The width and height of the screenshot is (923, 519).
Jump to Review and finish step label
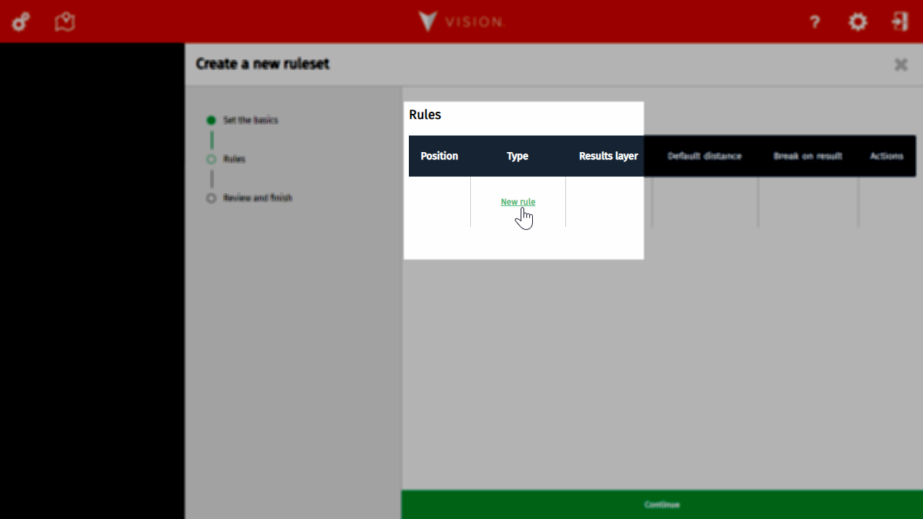coord(257,198)
